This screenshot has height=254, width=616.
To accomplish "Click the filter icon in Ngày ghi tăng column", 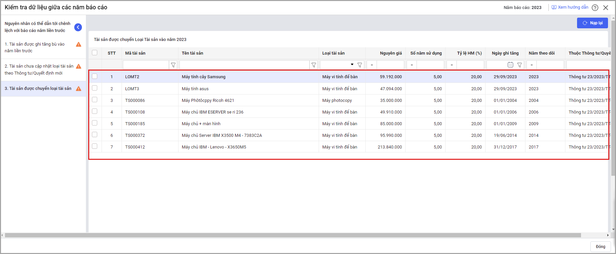I will click(x=519, y=65).
